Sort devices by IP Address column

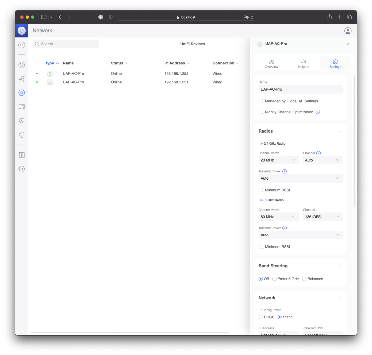pos(177,63)
